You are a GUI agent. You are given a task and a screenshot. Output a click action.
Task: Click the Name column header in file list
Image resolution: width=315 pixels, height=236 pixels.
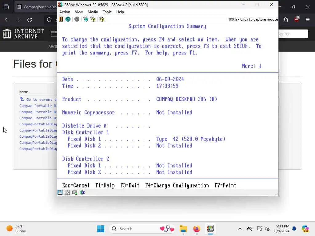23,92
